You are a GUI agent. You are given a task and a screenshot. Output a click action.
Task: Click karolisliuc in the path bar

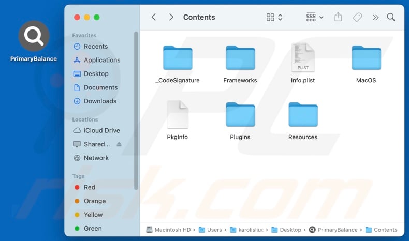coord(247,230)
